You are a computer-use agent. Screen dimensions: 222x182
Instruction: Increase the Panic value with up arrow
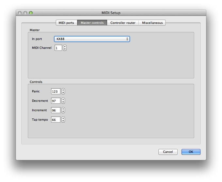(x=63, y=90)
